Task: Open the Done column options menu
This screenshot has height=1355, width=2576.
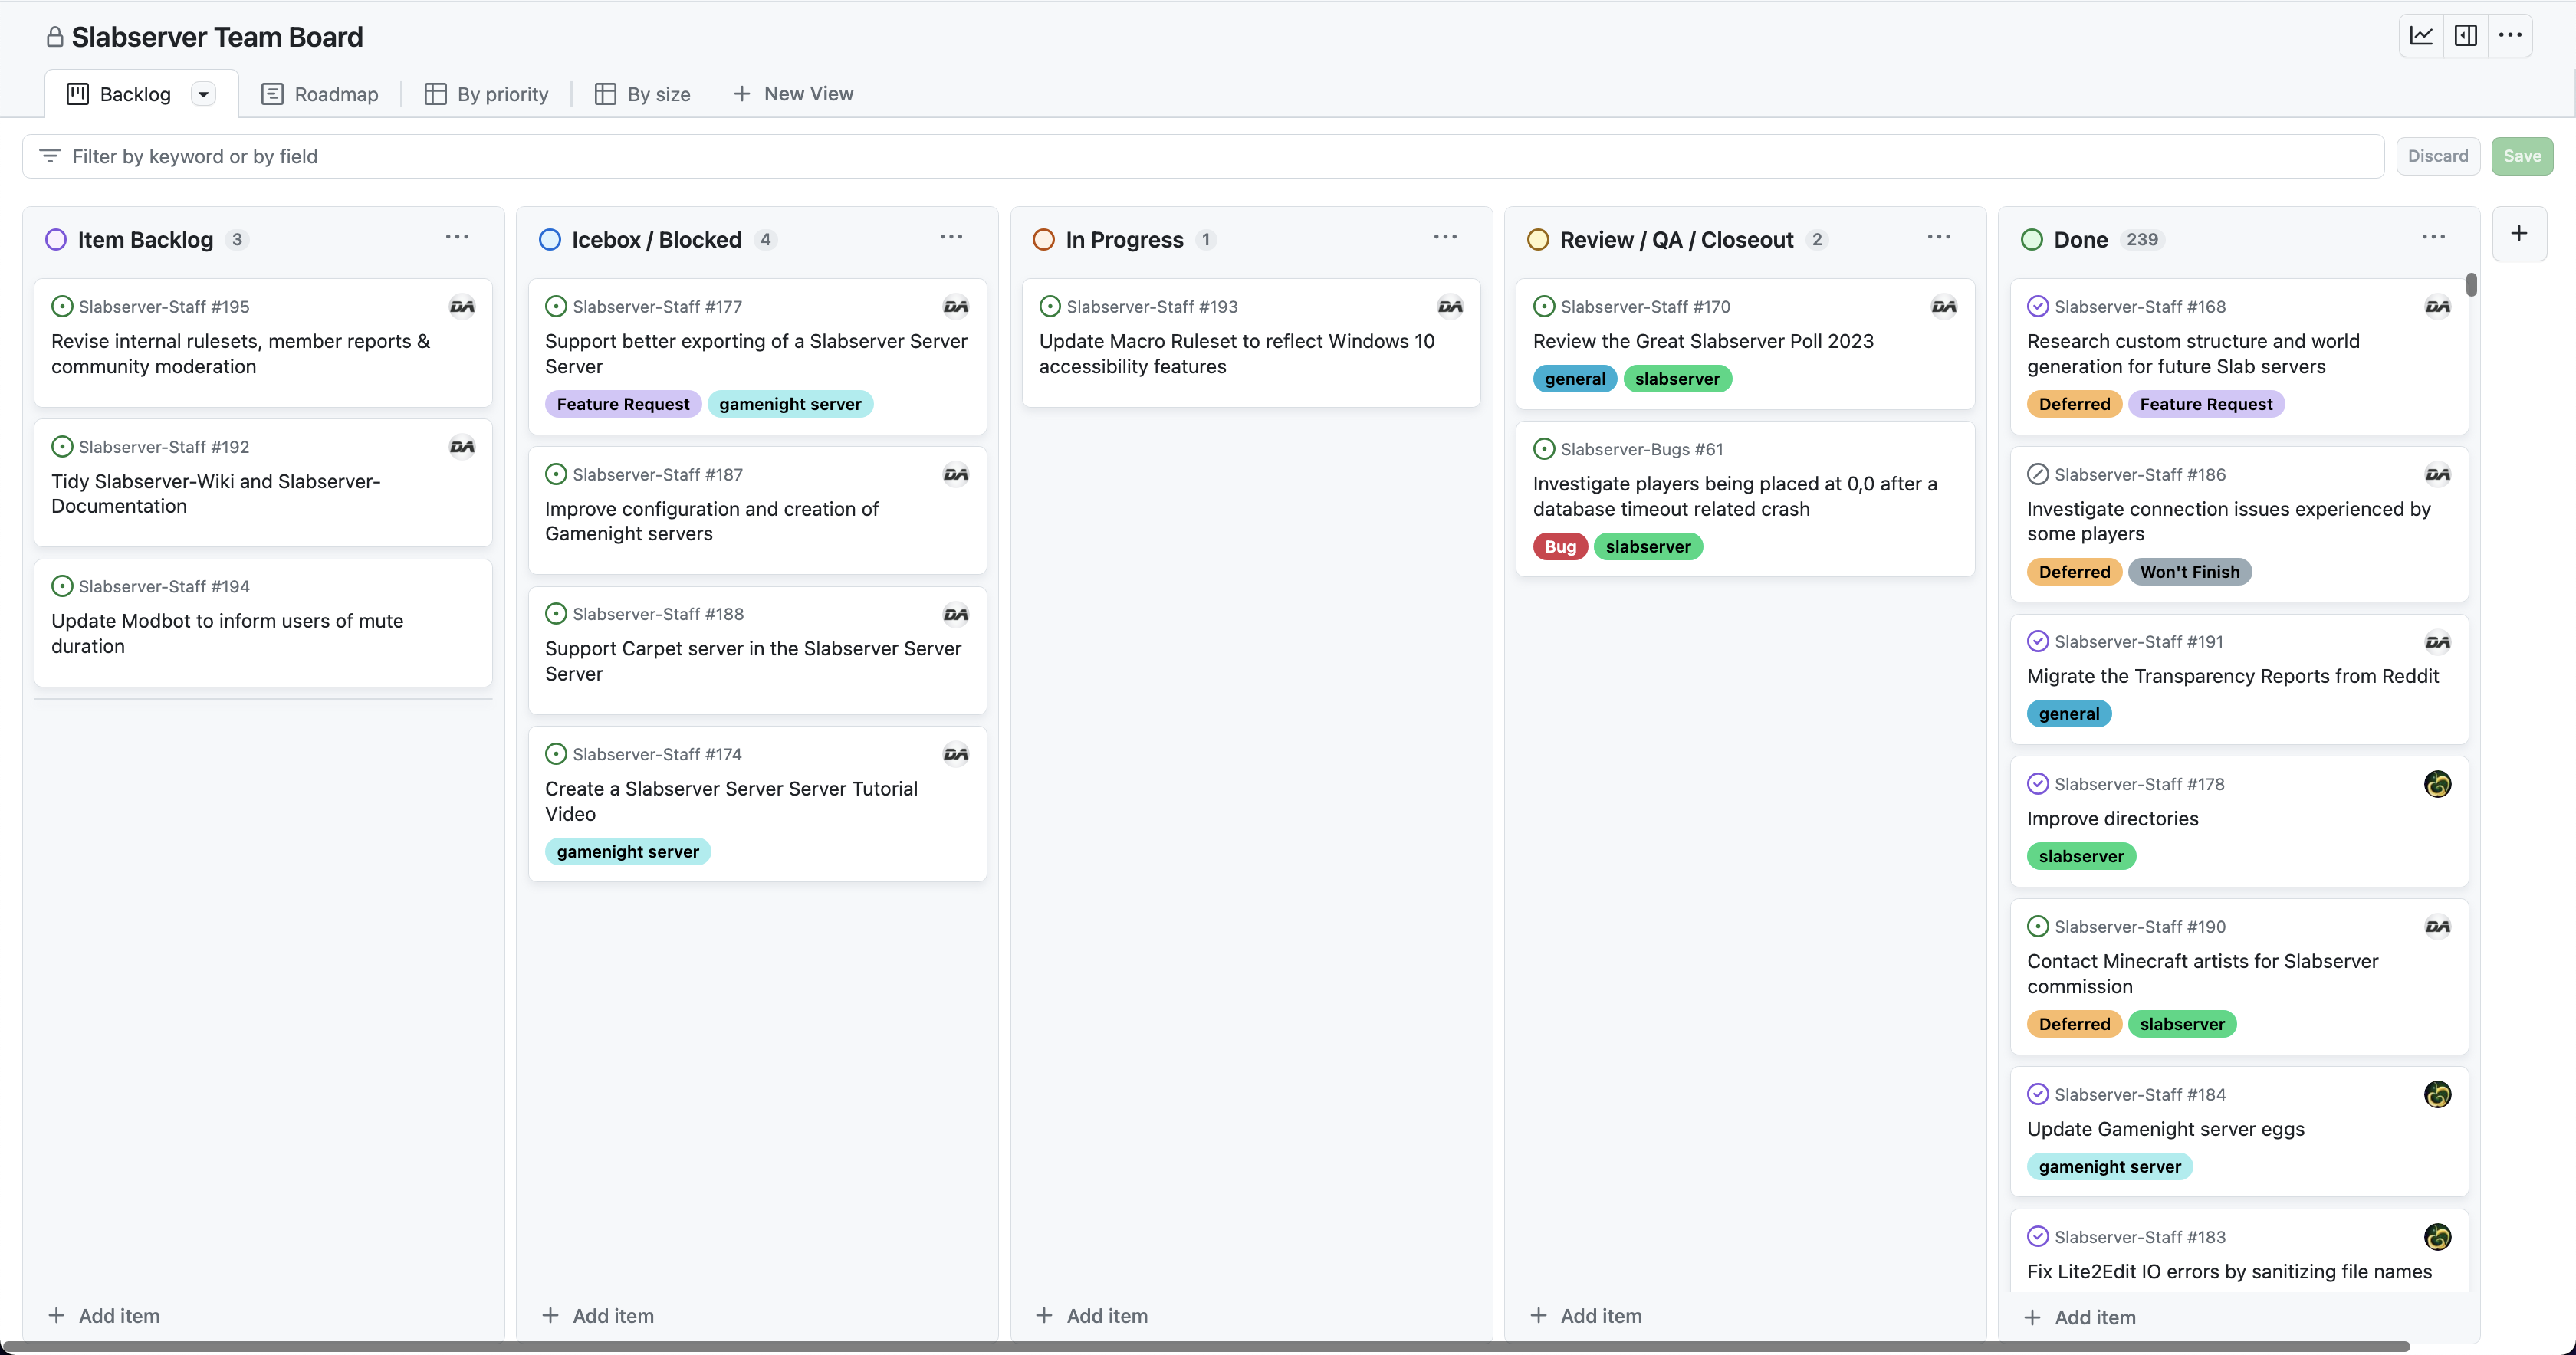Action: (2433, 237)
